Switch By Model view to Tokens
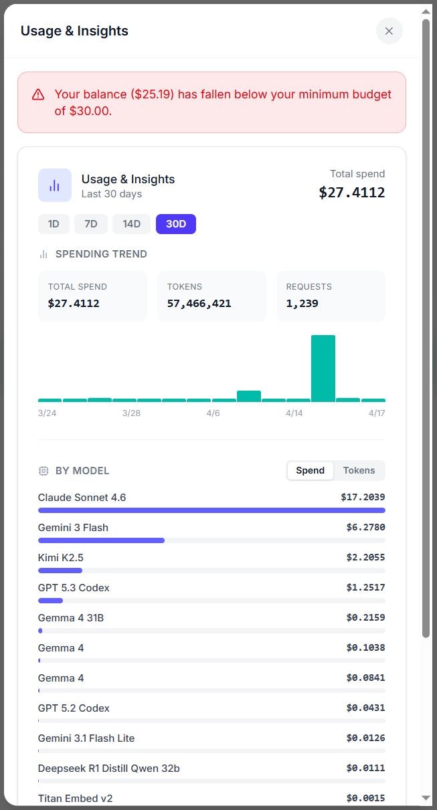Viewport: 437px width, 810px height. tap(359, 470)
